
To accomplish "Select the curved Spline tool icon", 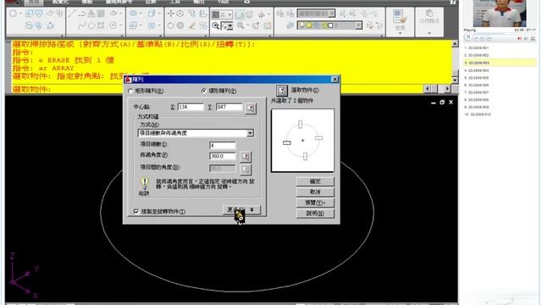I will [82, 25].
